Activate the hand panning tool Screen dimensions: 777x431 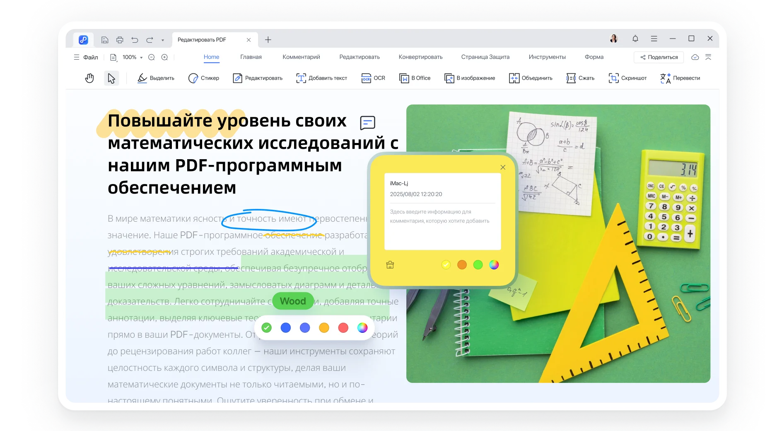coord(89,78)
